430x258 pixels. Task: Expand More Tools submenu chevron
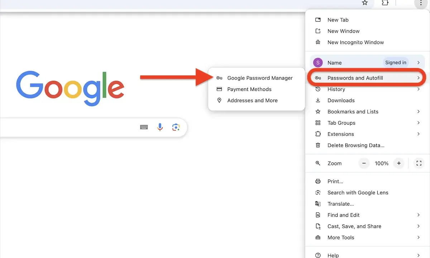pos(418,238)
